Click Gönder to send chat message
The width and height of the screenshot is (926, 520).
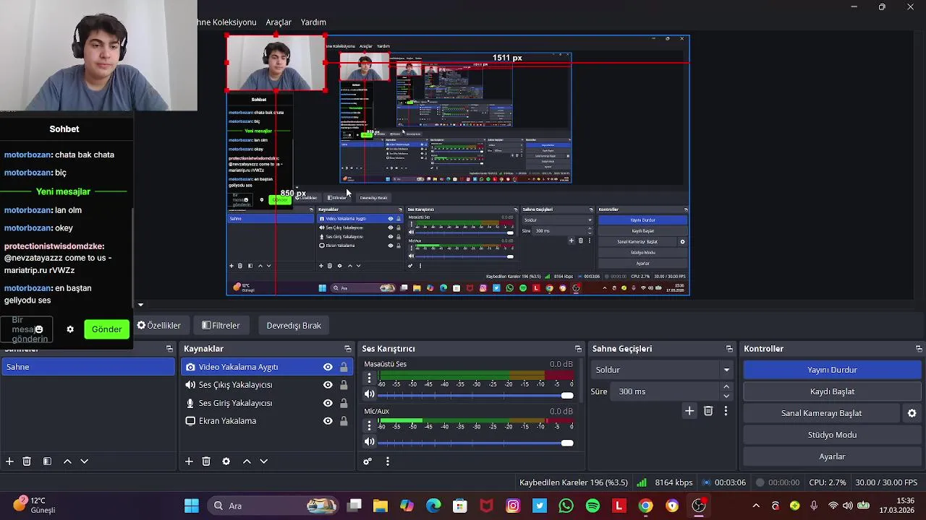click(x=106, y=329)
